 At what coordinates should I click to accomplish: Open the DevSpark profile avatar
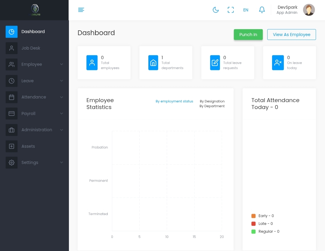coord(309,10)
